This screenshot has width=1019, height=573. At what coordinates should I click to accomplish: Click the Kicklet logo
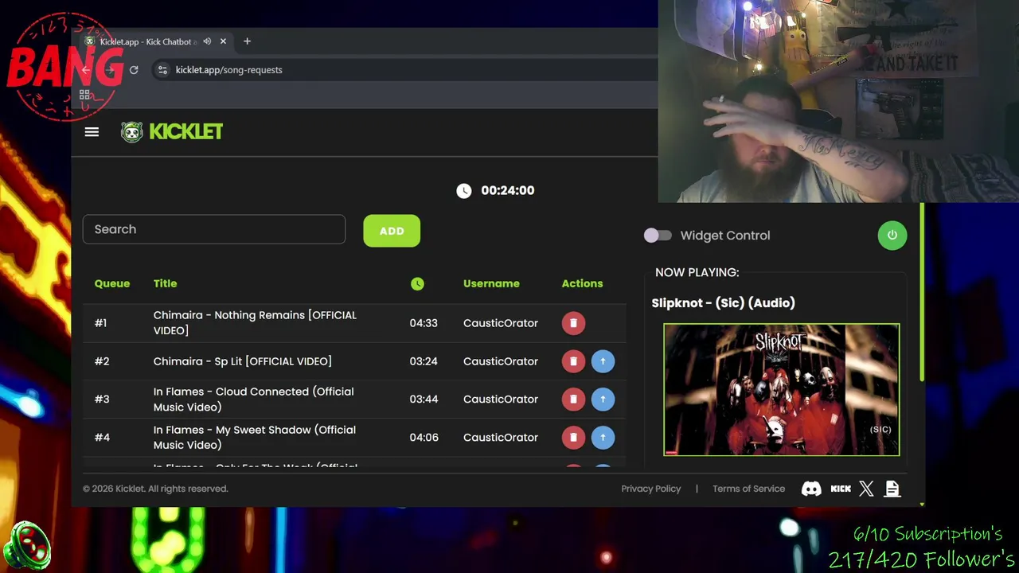tap(172, 132)
